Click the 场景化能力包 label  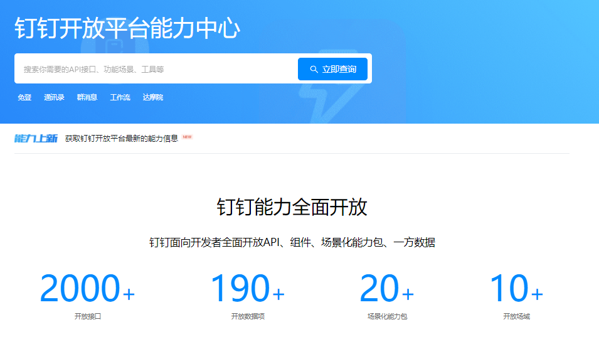point(387,316)
